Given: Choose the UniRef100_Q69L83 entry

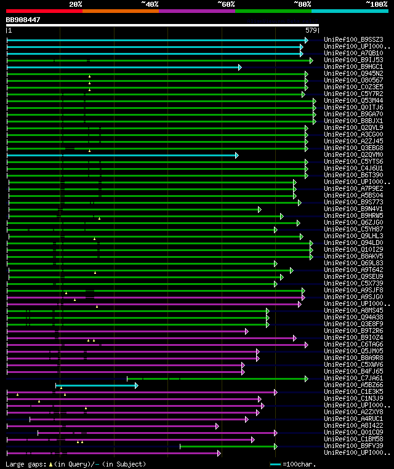Looking at the screenshot, I should pos(353,263).
